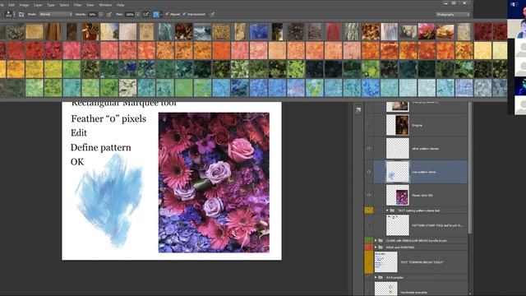The width and height of the screenshot is (526, 296).
Task: Click the Flow value field
Action: [x=130, y=15]
